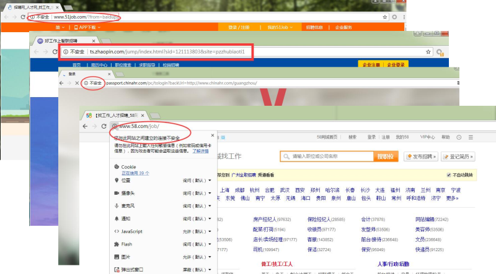Image resolution: width=496 pixels, height=274 pixels.
Task: Click the notification bell icon in permissions list
Action: [117, 218]
